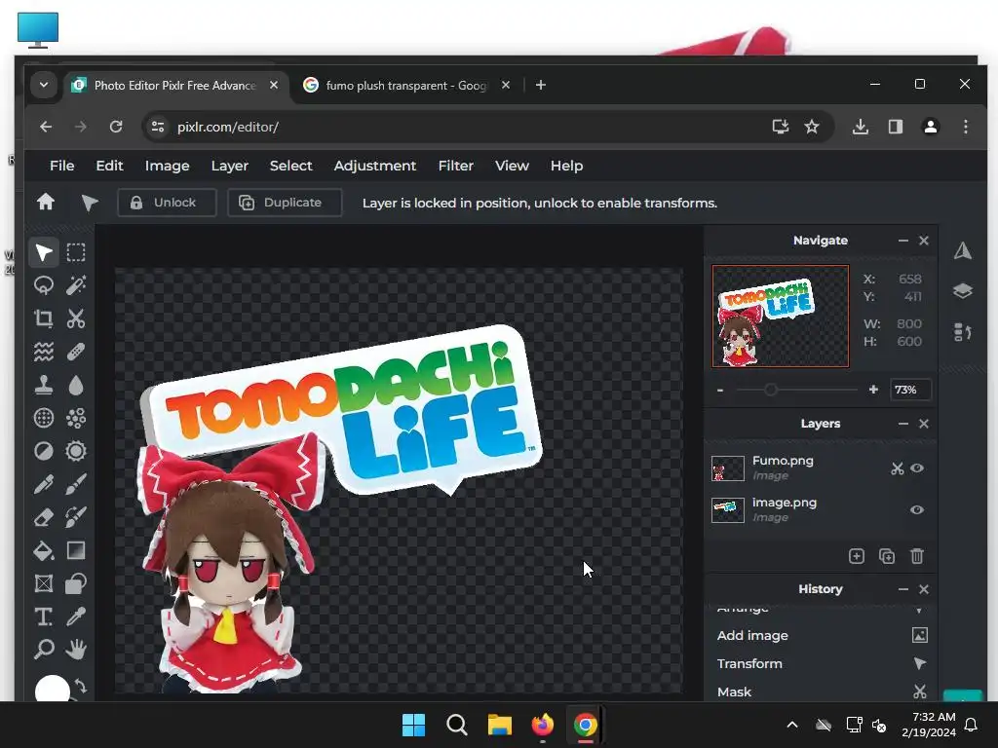Click the Navigate preview thumbnail
998x748 pixels.
coord(781,317)
